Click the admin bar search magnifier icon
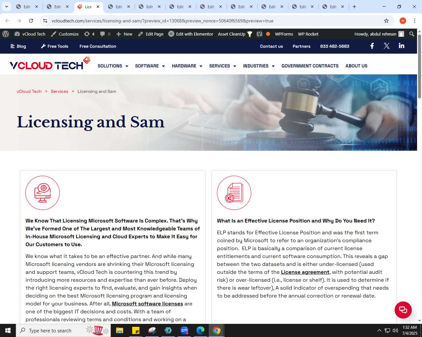Screen dimensions: 422x337 click(411, 34)
